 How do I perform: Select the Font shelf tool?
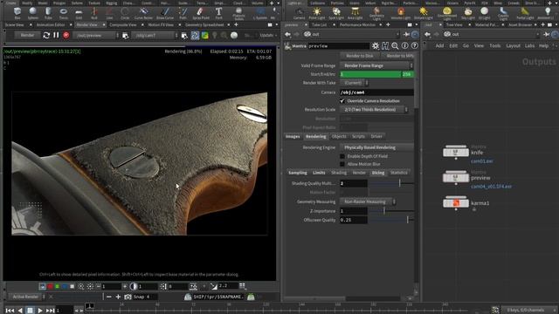coord(218,13)
